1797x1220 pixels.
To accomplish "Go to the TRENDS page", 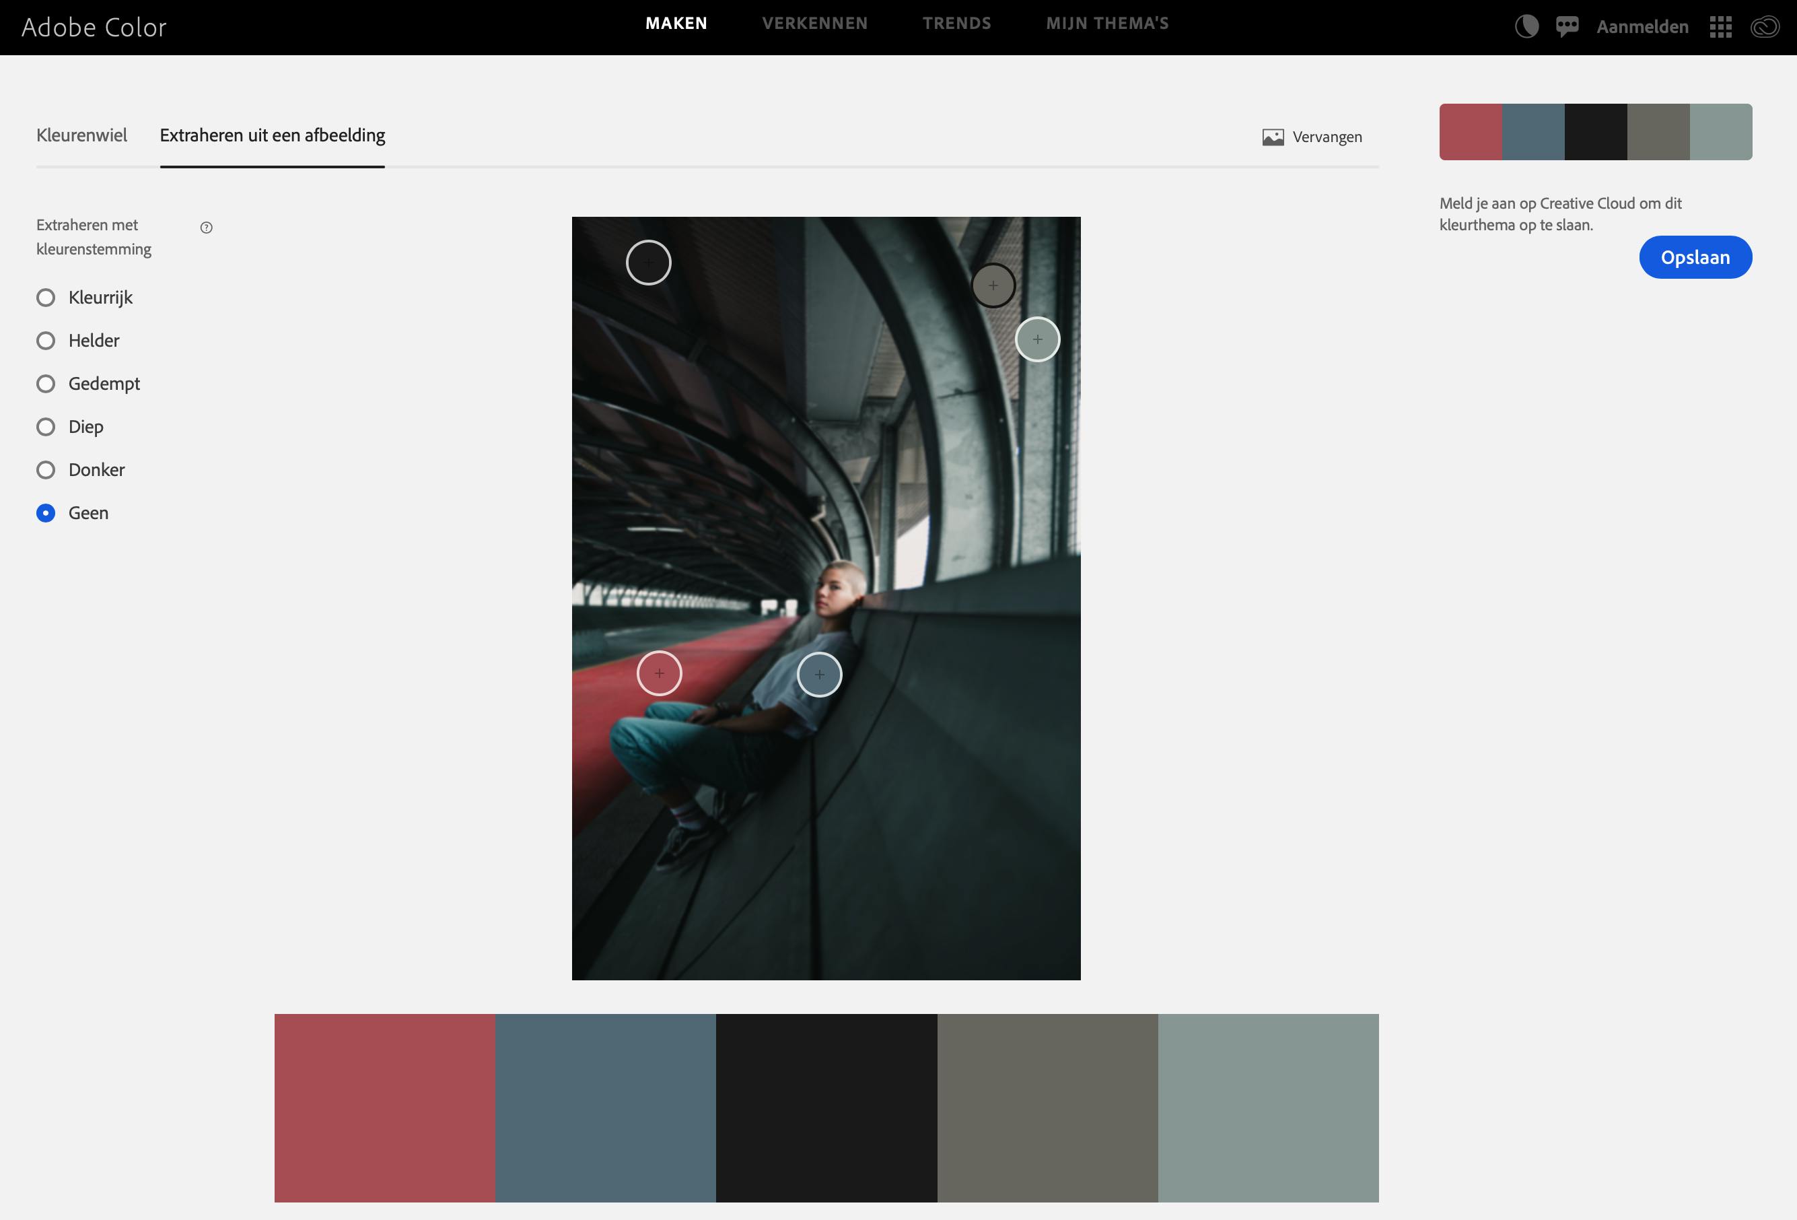I will click(956, 23).
